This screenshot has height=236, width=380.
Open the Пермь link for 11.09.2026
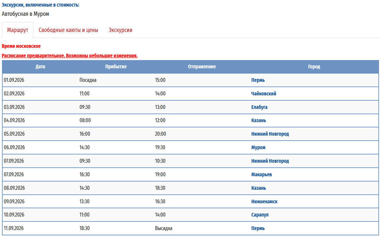258,228
